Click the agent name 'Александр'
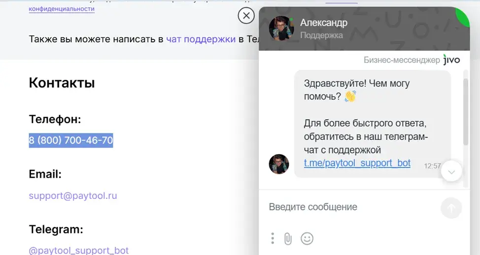This screenshot has height=255, width=480. point(324,23)
